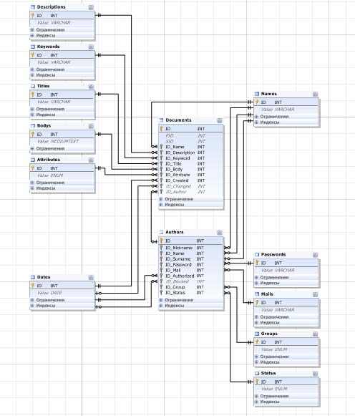Click the table icon beside Names title
Viewport: 355px width, 416px height.
[x=257, y=94]
